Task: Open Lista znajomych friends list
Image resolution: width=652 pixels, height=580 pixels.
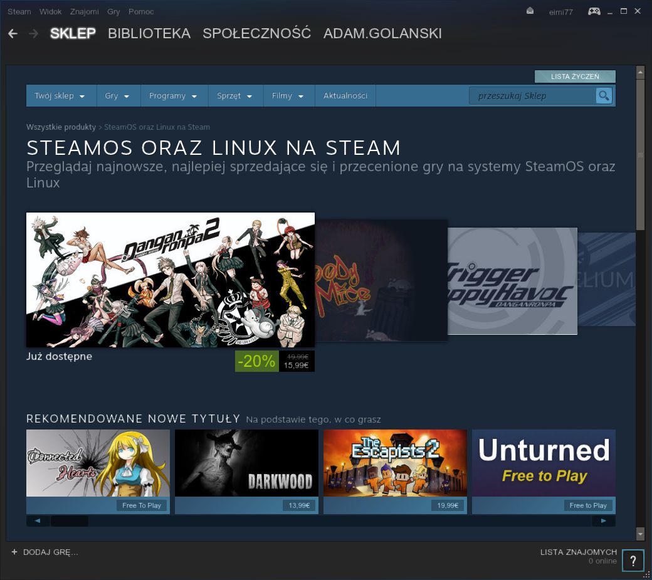Action: pos(579,552)
